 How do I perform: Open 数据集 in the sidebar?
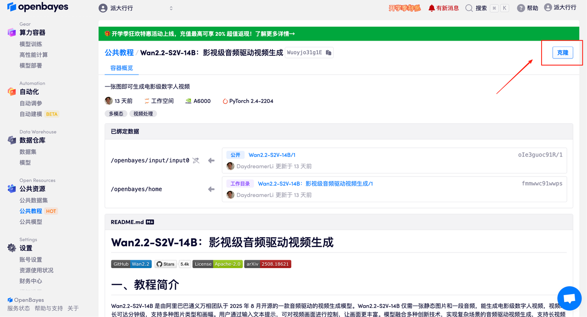28,152
